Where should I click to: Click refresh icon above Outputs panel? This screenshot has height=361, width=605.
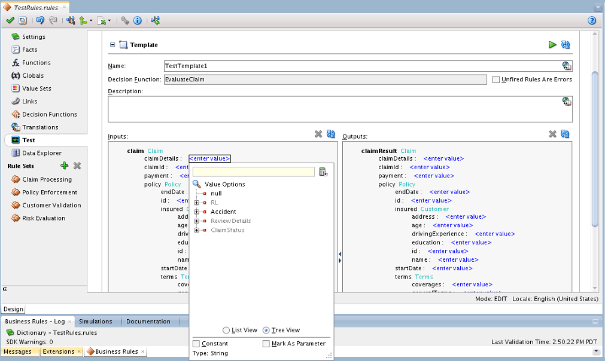point(565,134)
